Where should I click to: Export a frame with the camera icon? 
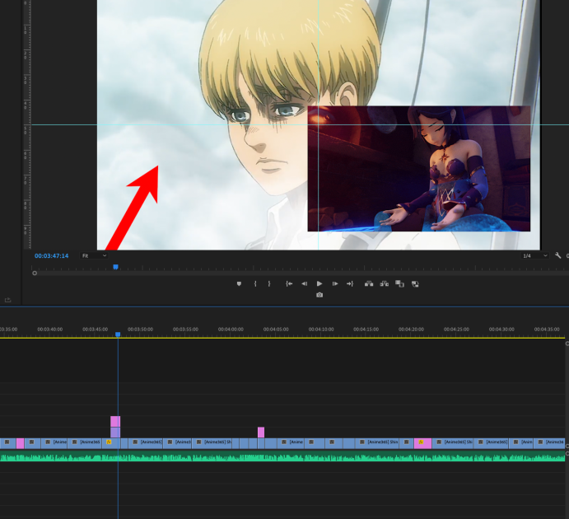(x=319, y=295)
